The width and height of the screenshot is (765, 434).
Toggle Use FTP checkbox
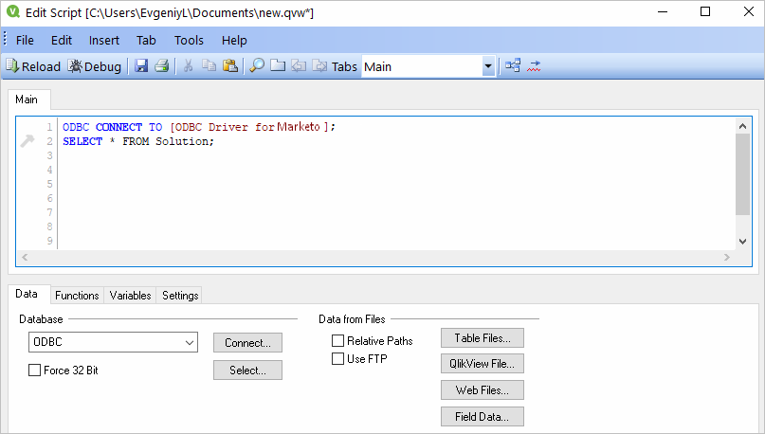337,359
